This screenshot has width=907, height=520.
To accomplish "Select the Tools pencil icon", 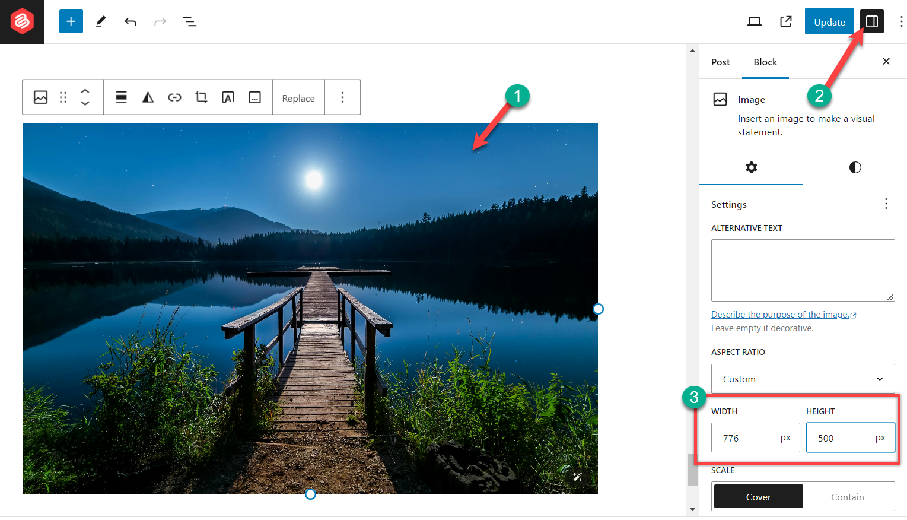I will (x=101, y=22).
